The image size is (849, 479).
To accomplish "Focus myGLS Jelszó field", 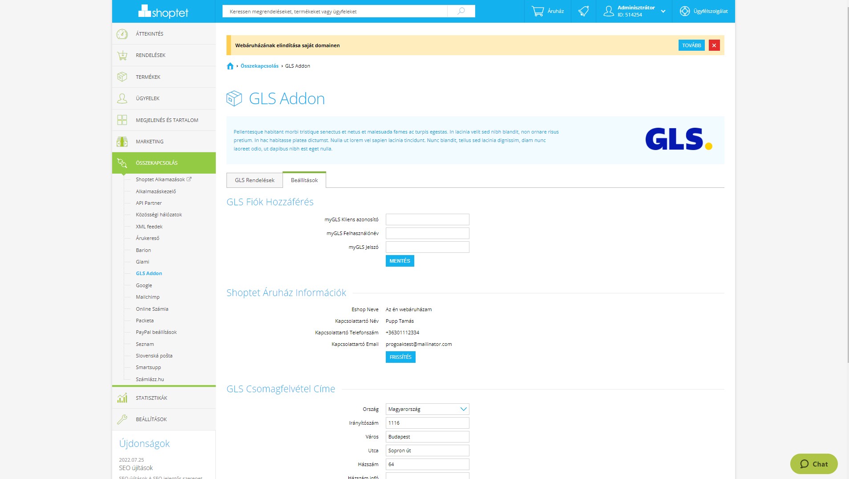I will [x=427, y=247].
